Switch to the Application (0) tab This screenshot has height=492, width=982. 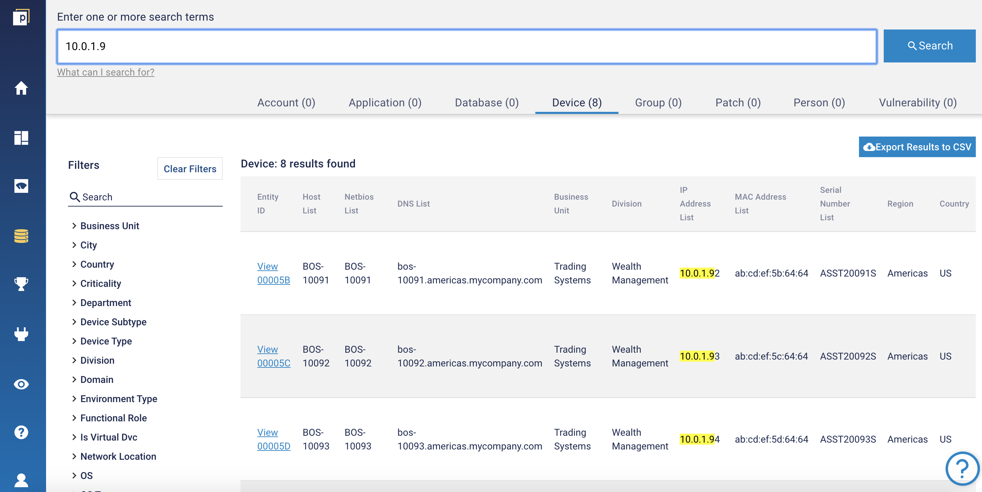pos(385,103)
